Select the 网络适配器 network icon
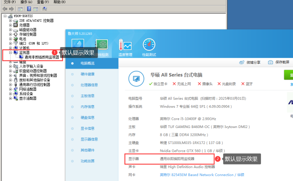 pyautogui.click(x=16, y=89)
